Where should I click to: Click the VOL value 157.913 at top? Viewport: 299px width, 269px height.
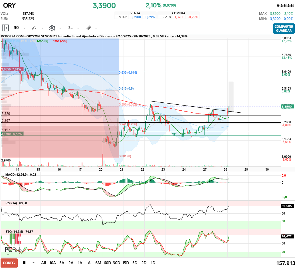(x=28, y=14)
